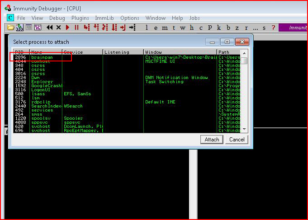Open file with the folder toolbar icon
This screenshot has width=308, height=220.
(x=10, y=28)
